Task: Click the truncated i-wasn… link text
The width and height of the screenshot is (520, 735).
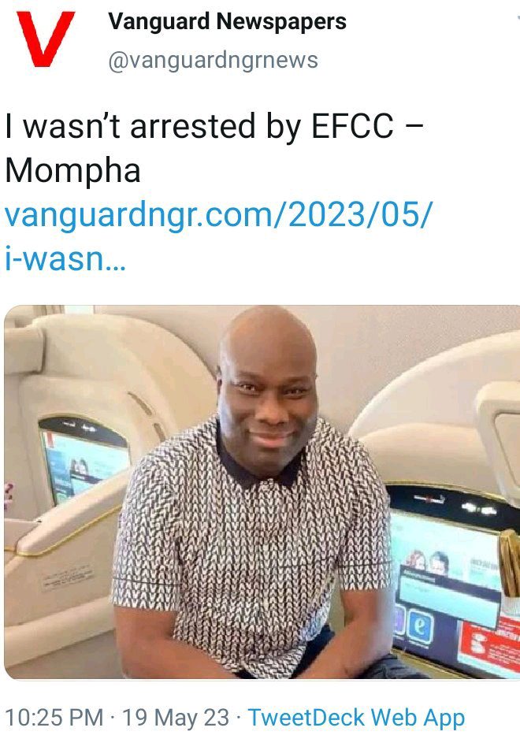Action: tap(65, 258)
